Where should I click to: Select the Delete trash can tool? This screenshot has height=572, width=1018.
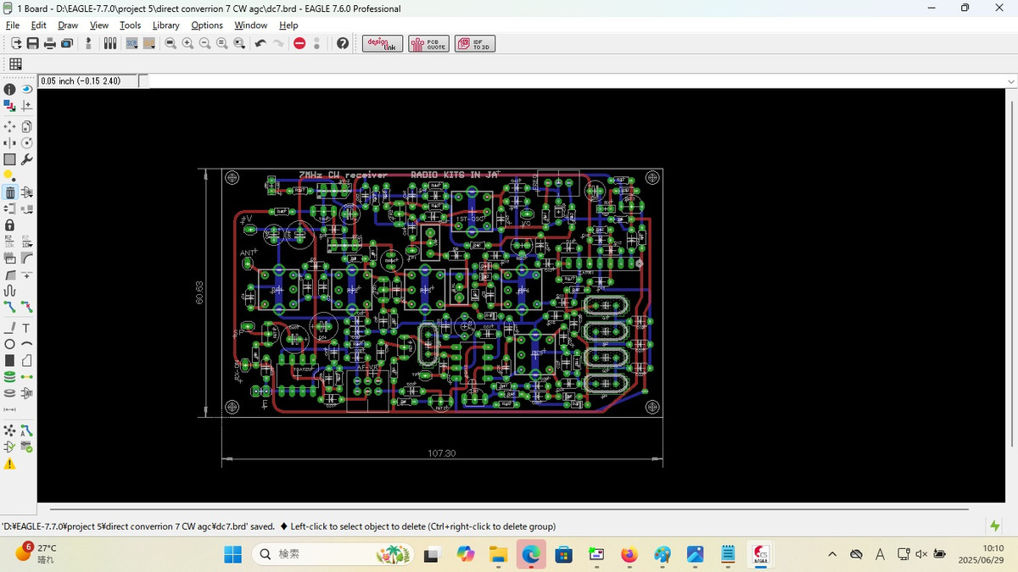pos(9,192)
